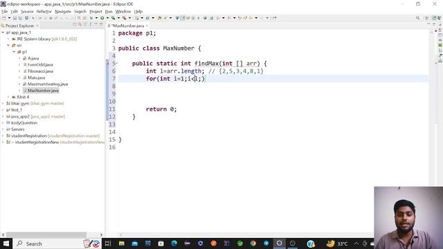Click the Open Type toolbar icon
This screenshot has height=249, width=443.
coord(160,18)
